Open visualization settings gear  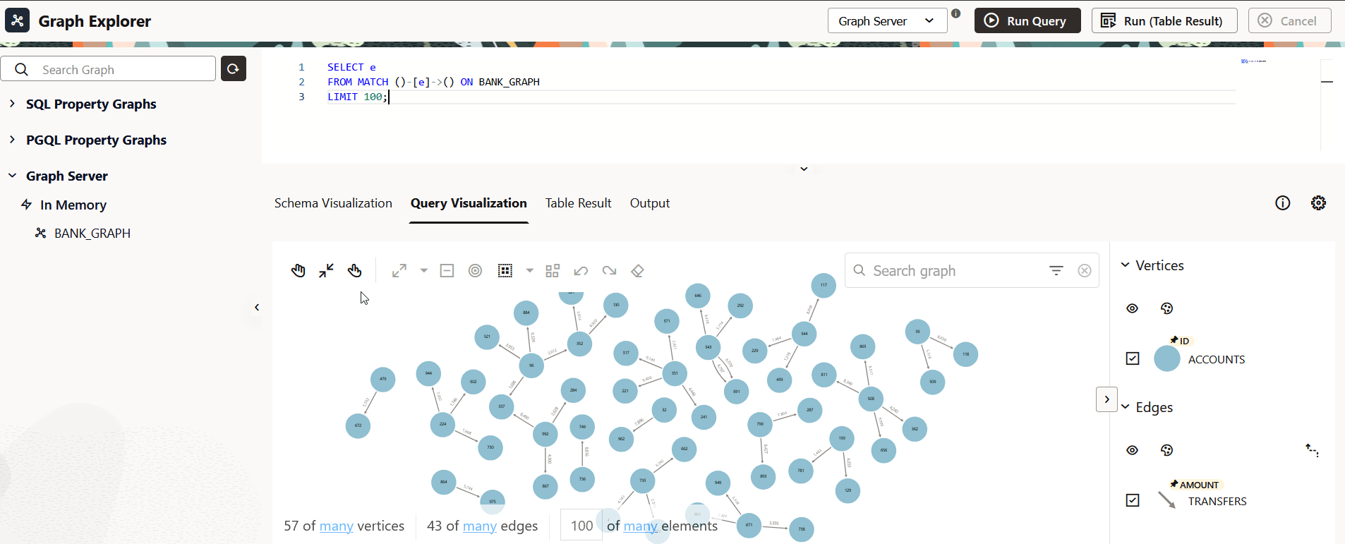pyautogui.click(x=1318, y=203)
